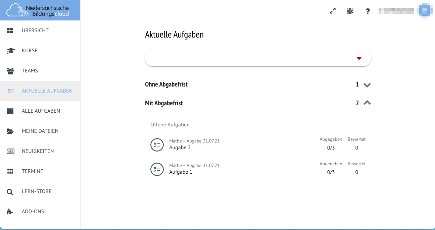
Task: Open the red filter dropdown arrow
Action: pyautogui.click(x=359, y=59)
